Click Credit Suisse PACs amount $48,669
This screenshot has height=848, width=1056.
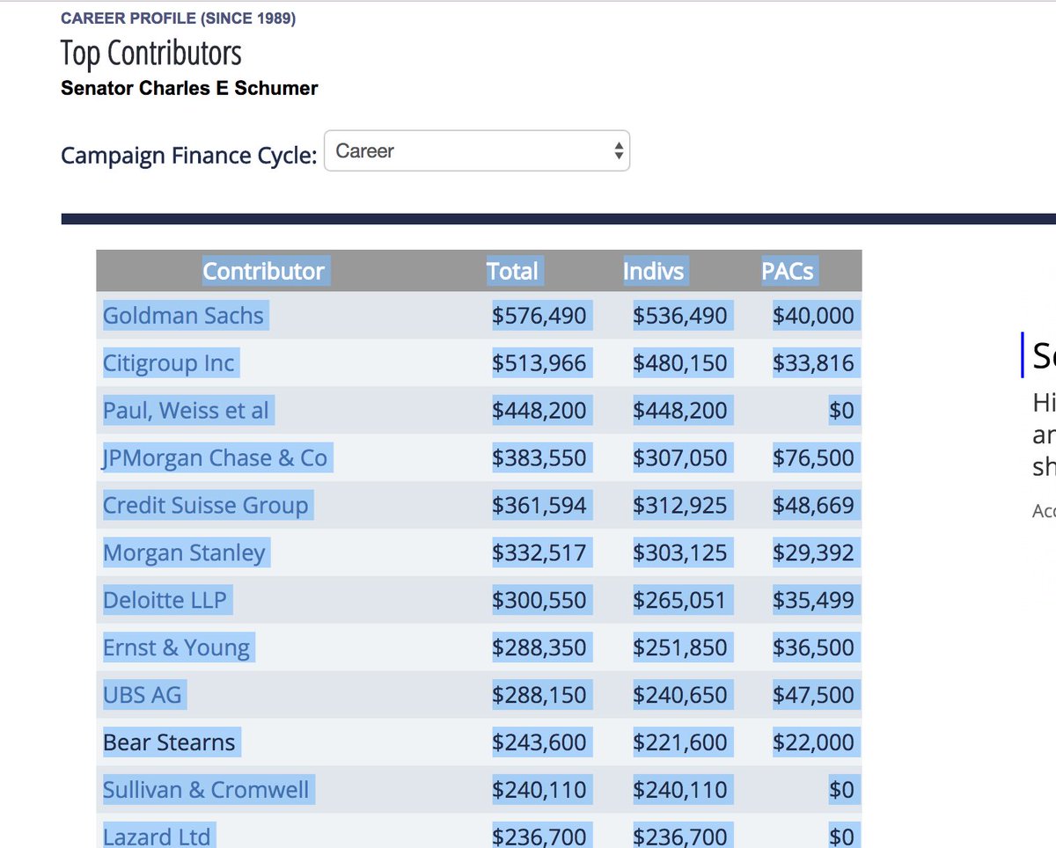tap(813, 505)
